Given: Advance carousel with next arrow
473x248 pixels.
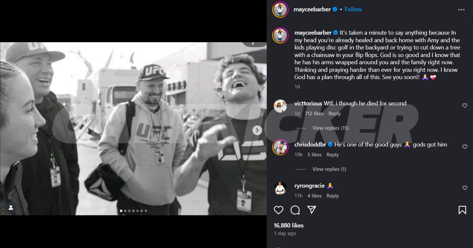Looking at the screenshot, I should click(x=257, y=130).
